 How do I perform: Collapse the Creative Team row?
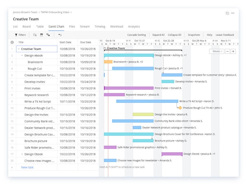coord(19,49)
